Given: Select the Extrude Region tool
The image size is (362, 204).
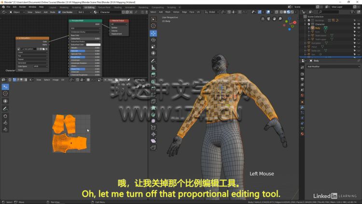Looking at the screenshot, I should click(x=153, y=75).
